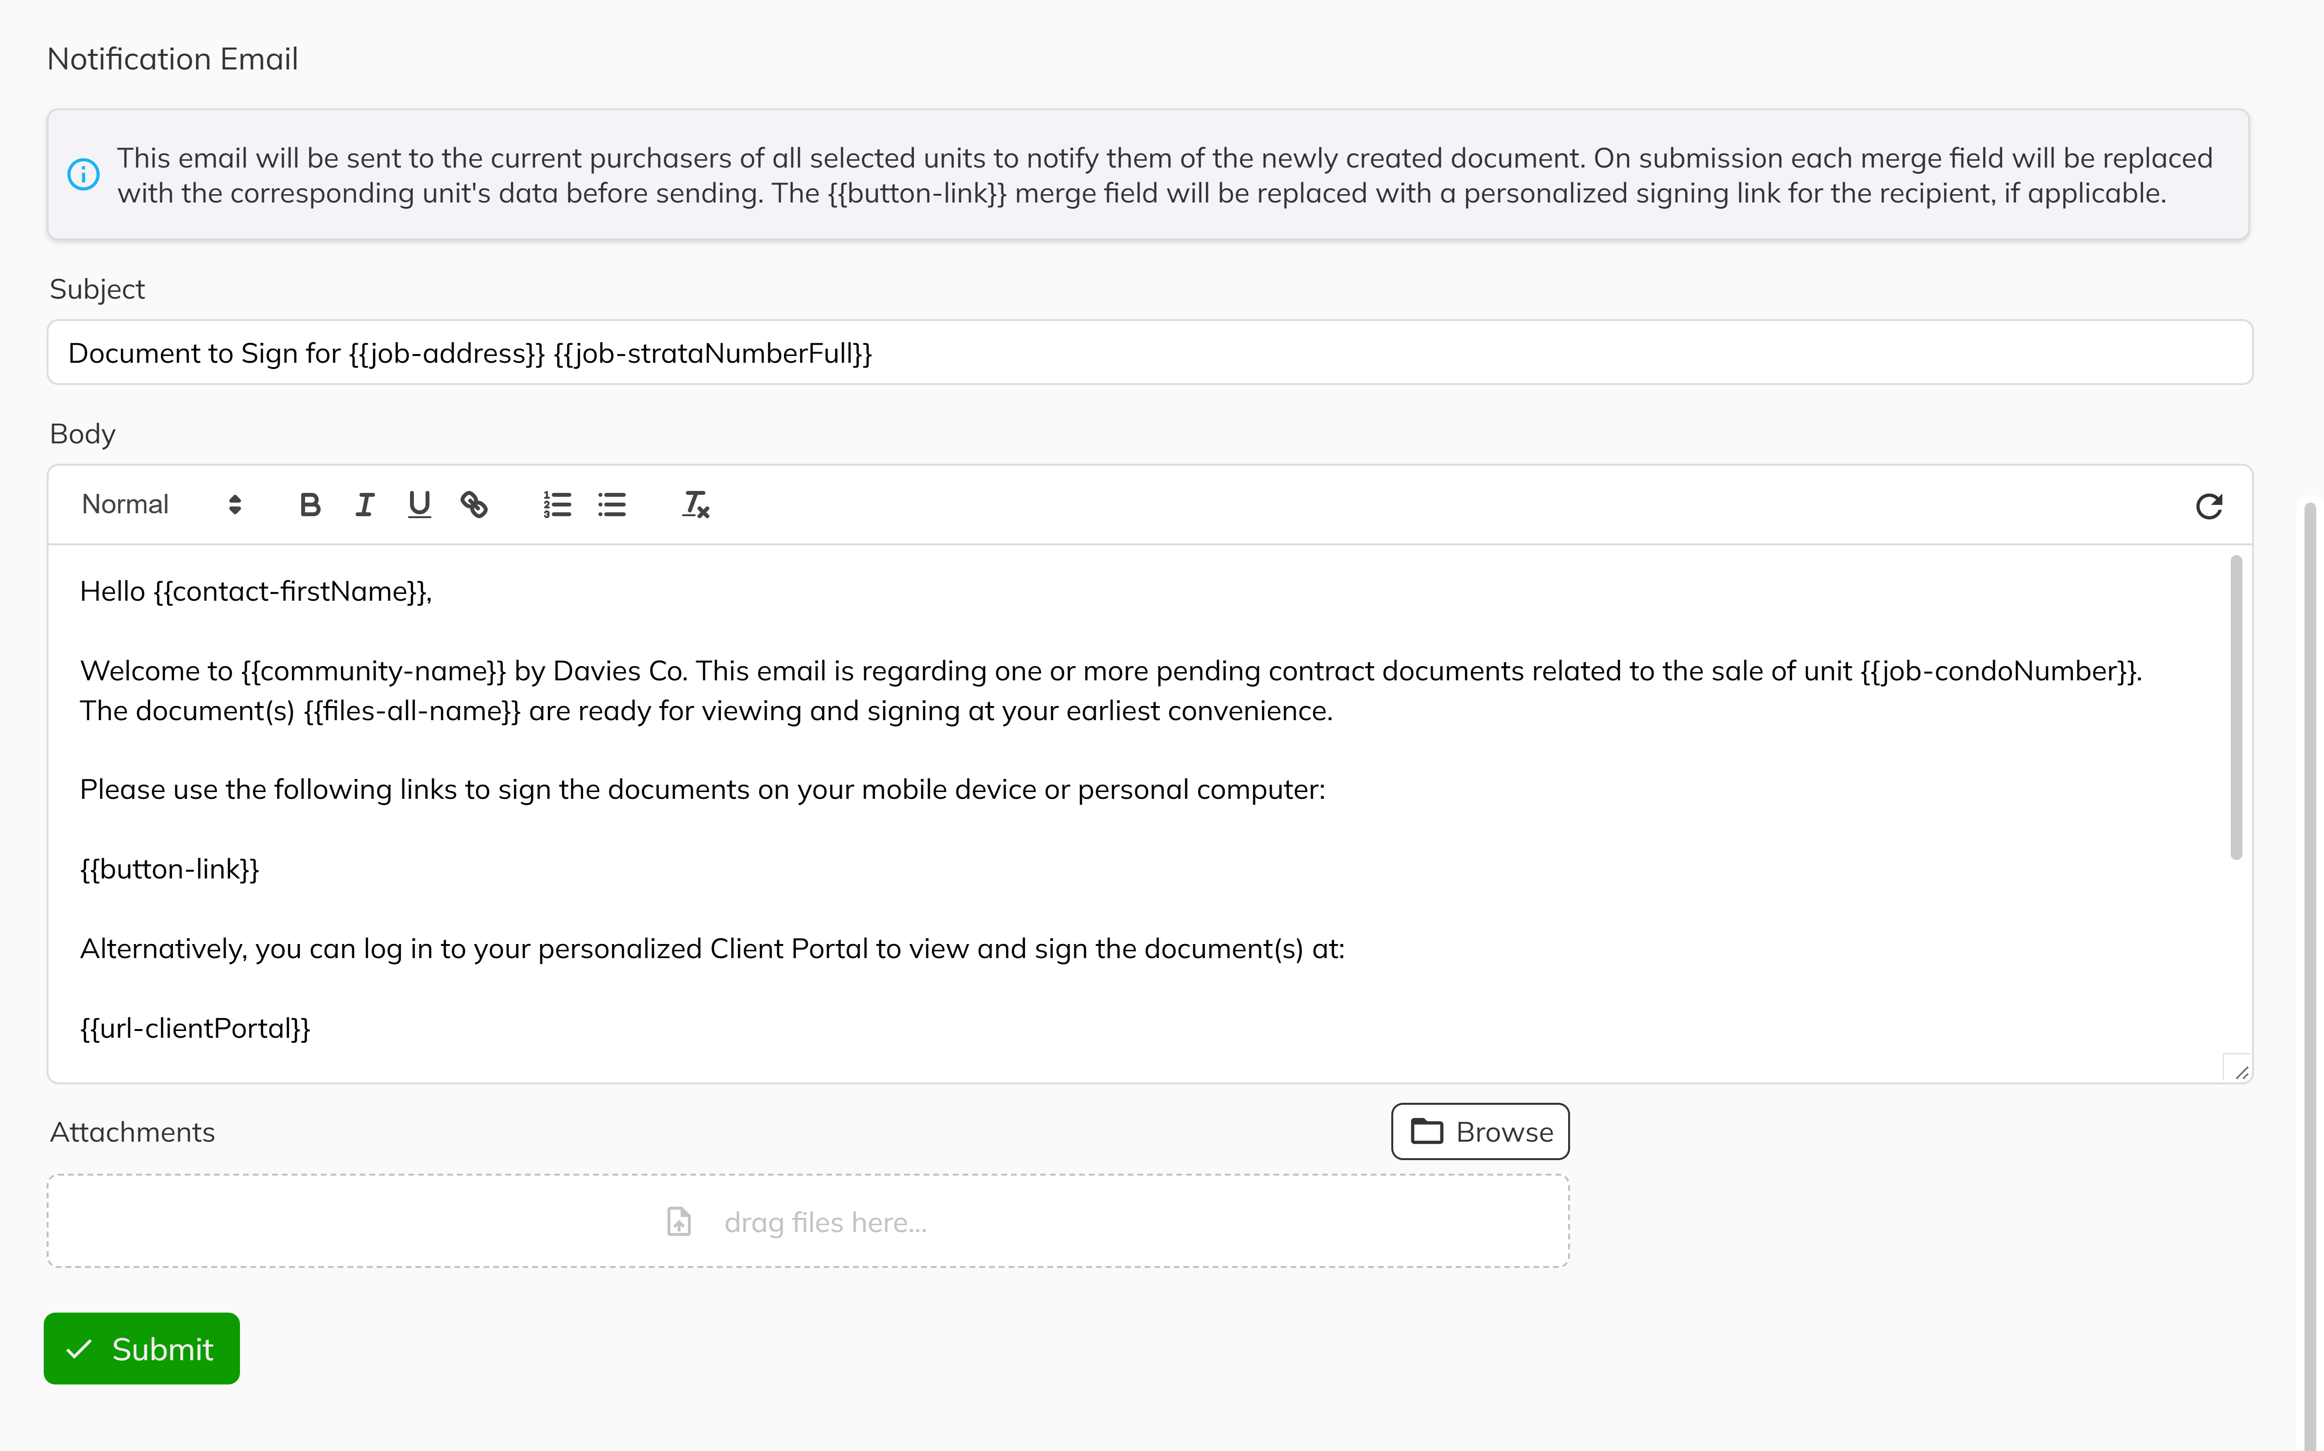Toggle underline formatting in the editor toolbar
This screenshot has width=2324, height=1451.
tap(420, 504)
